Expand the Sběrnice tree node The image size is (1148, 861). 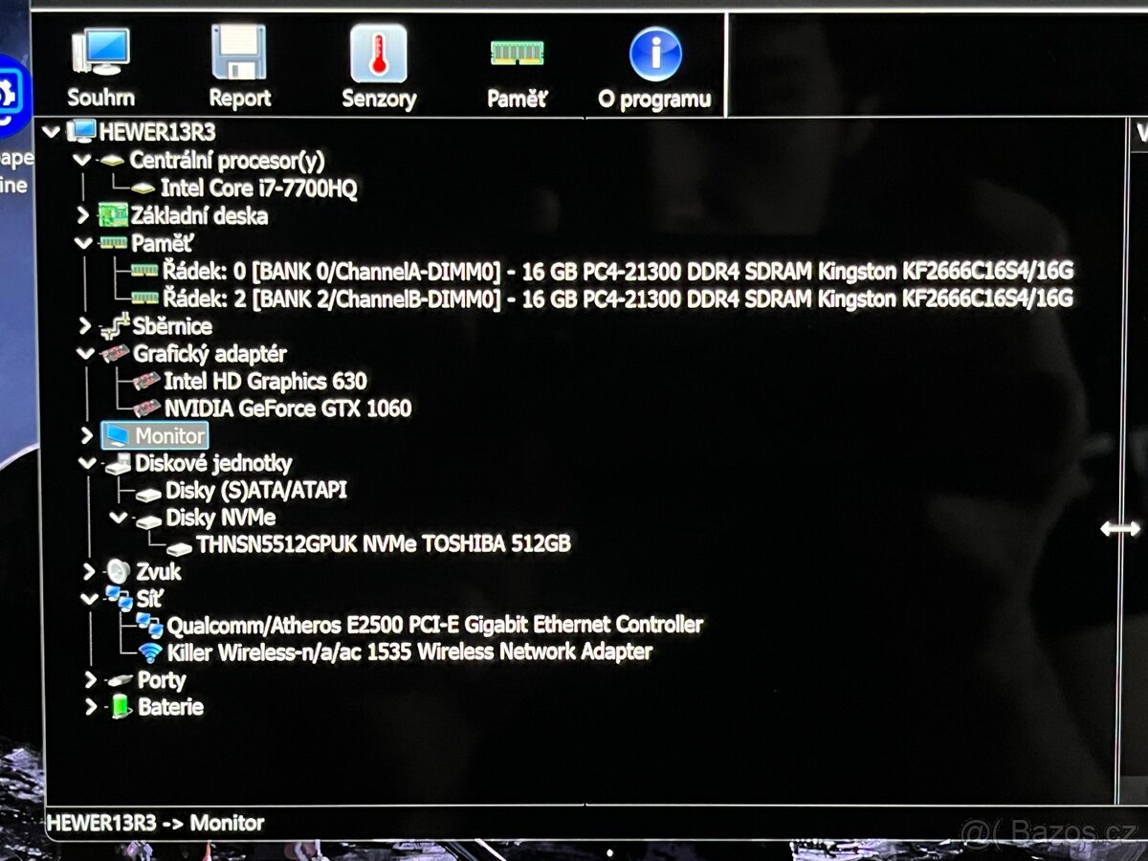(x=84, y=327)
